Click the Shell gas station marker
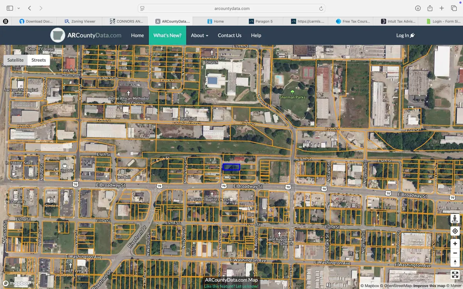This screenshot has height=289, width=463. 14,173
